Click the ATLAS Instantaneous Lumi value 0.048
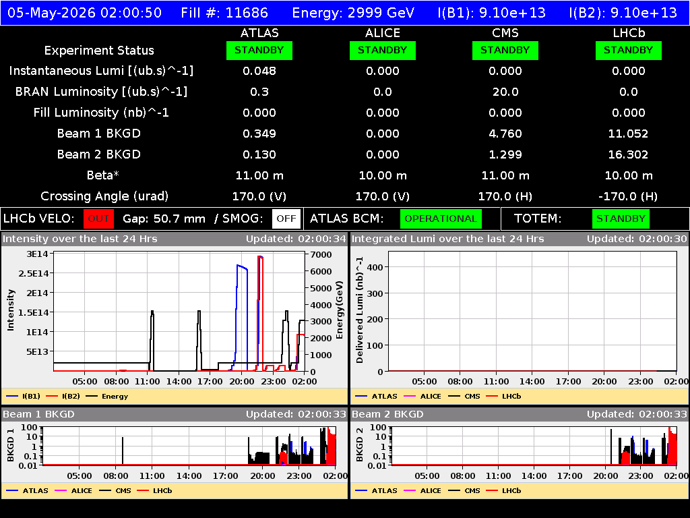690x518 pixels. click(x=259, y=71)
